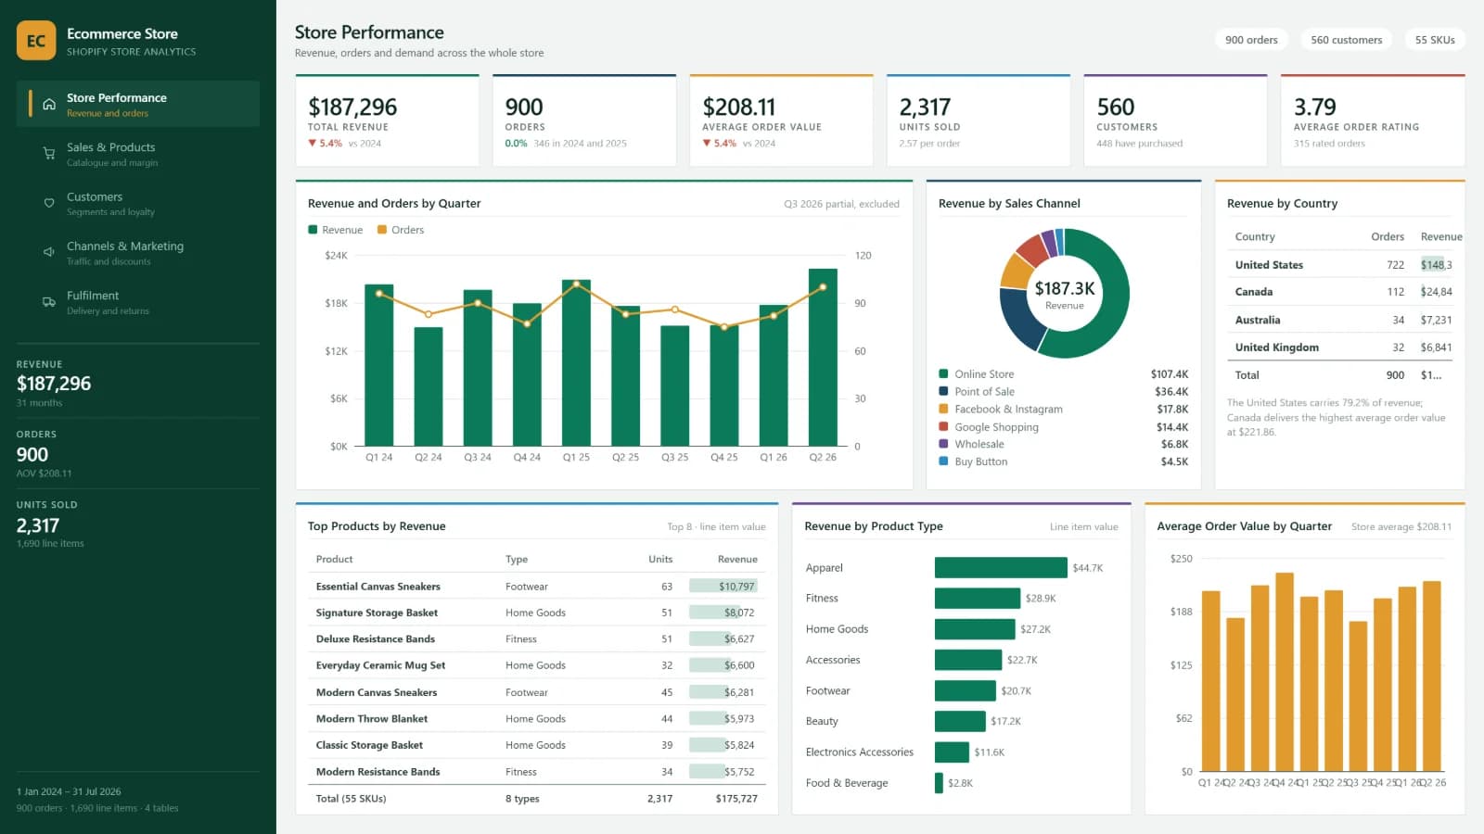This screenshot has width=1484, height=834.
Task: Click Deluxe Resistance Bands product row
Action: tap(537, 639)
